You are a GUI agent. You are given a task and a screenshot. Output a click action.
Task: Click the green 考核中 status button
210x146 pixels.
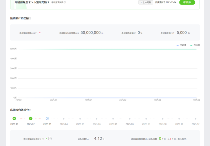click(x=187, y=2)
